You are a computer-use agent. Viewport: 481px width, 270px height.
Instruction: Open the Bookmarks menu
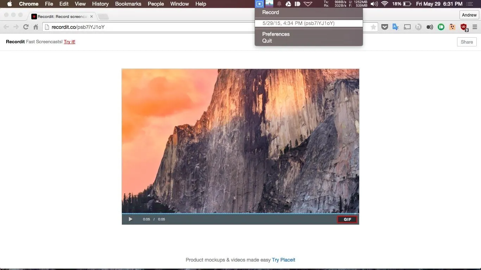(128, 4)
